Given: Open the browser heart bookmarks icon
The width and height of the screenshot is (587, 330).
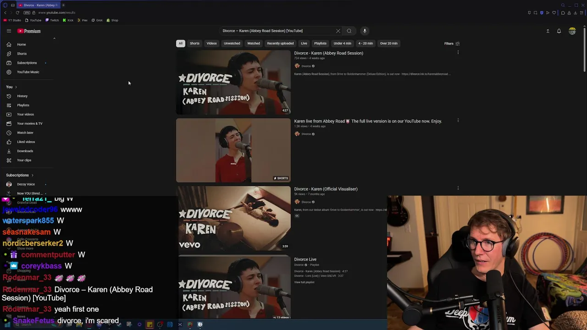Looking at the screenshot, I should coord(554,12).
